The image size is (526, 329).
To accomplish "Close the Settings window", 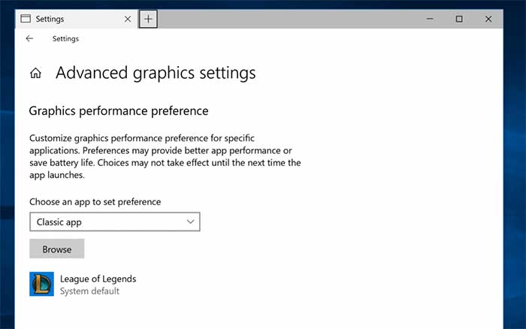I will pyautogui.click(x=489, y=19).
